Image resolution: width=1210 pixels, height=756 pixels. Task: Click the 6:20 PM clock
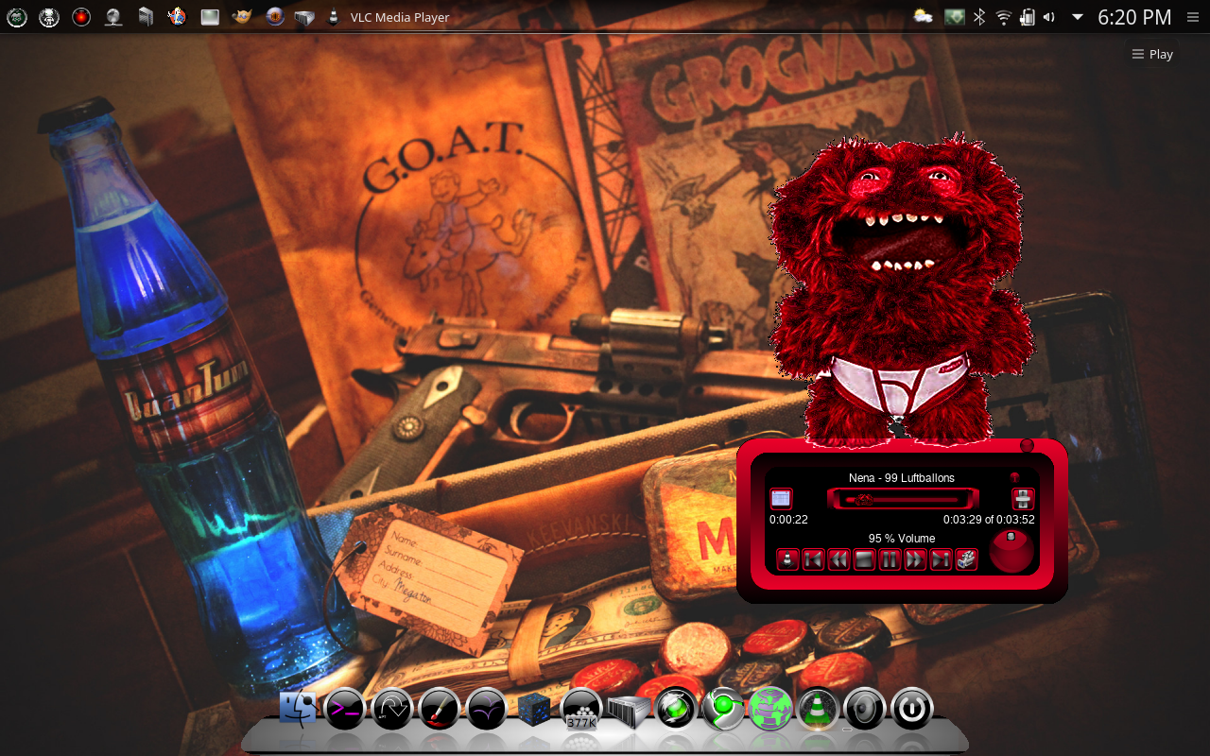(x=1134, y=17)
